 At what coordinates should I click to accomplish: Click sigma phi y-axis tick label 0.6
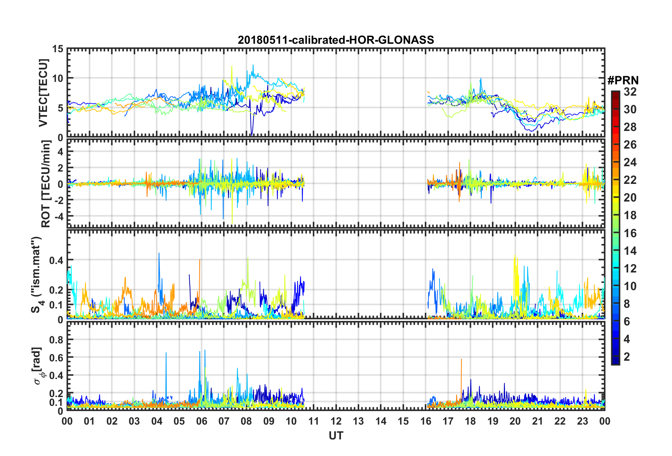(x=56, y=358)
